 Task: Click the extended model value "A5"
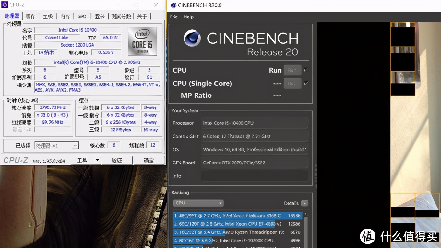coord(98,77)
